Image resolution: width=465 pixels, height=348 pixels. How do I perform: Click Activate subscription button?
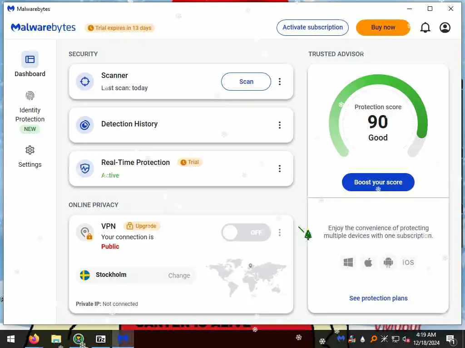pyautogui.click(x=312, y=28)
